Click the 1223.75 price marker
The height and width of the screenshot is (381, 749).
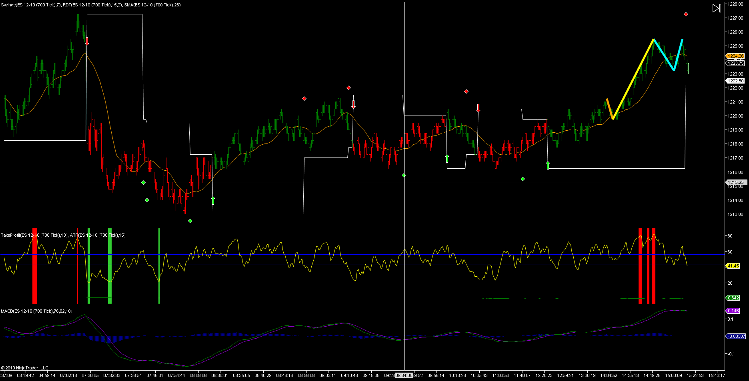pos(735,63)
